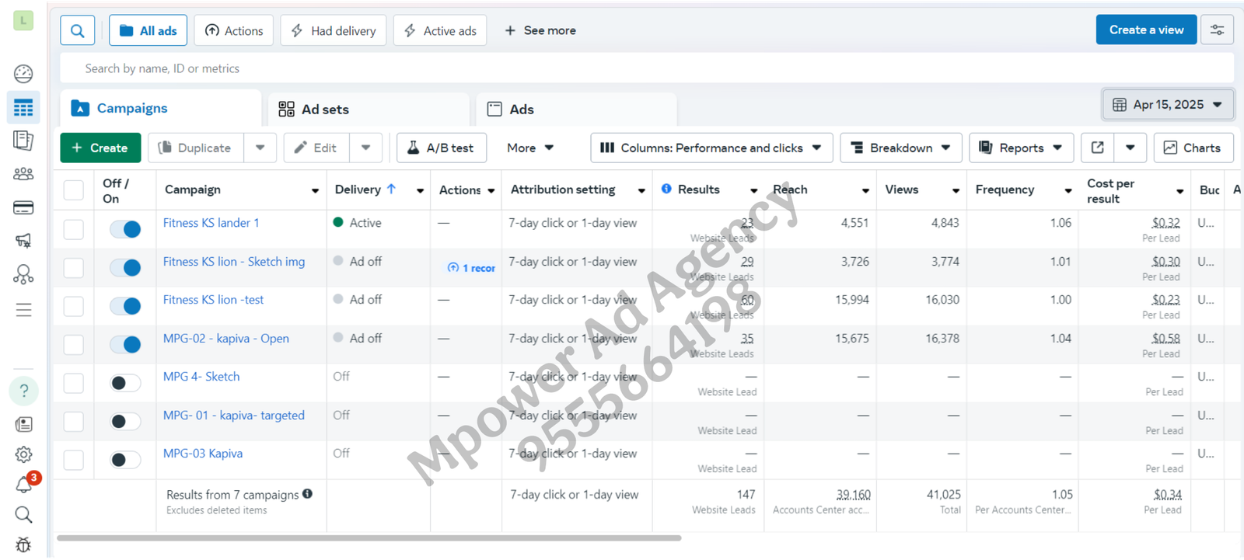This screenshot has height=560, width=1244.
Task: Click the A/B test button
Action: tap(442, 148)
